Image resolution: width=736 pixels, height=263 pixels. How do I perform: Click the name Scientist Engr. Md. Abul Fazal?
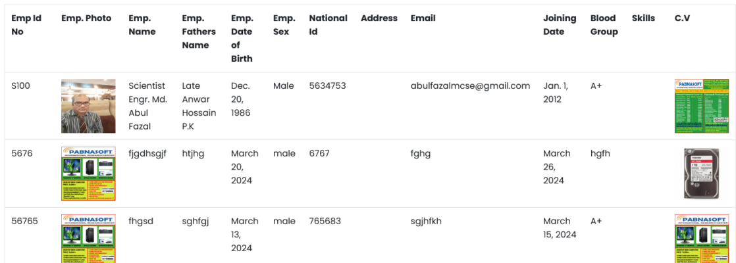pos(148,106)
